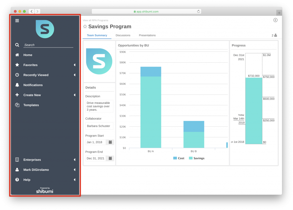Toggle the Savings series in chart legend
Screen dimensions: 293x210
click(x=197, y=158)
